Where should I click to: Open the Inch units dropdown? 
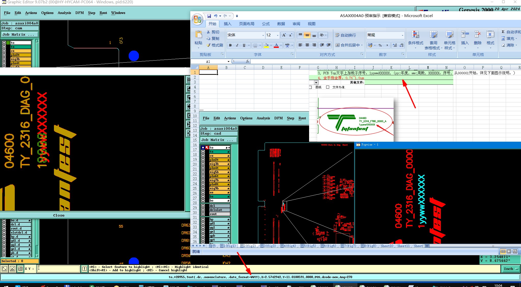point(511,269)
